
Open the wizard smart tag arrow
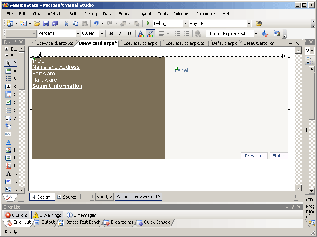tap(285, 56)
